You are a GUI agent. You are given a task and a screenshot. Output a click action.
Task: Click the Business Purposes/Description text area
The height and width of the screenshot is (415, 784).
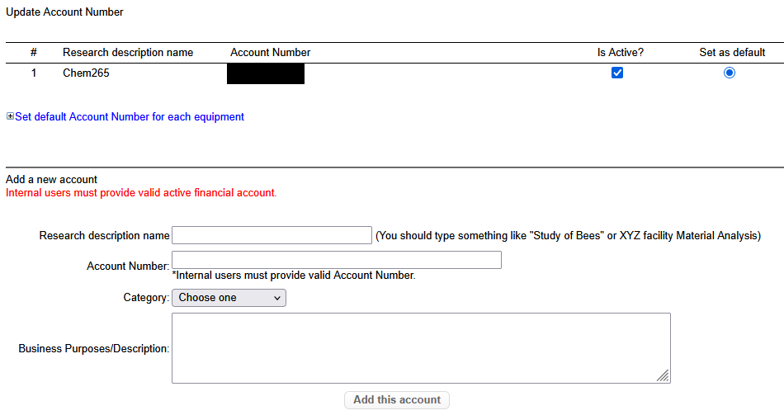[x=421, y=348]
